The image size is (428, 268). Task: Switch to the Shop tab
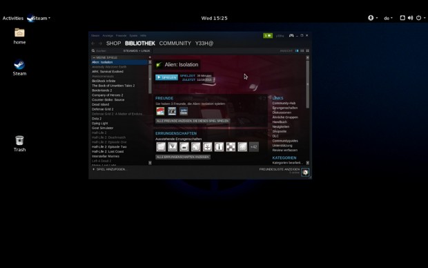(113, 44)
